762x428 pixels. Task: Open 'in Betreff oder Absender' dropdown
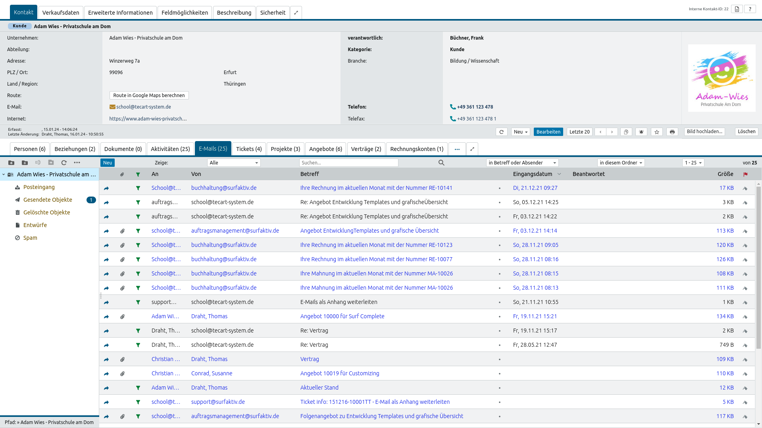pyautogui.click(x=522, y=163)
